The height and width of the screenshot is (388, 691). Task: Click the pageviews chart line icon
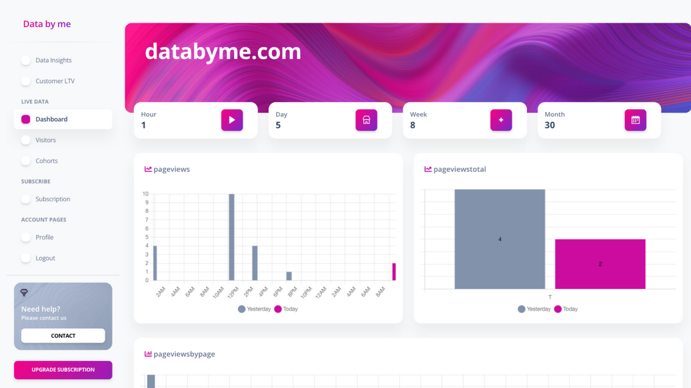pos(147,169)
